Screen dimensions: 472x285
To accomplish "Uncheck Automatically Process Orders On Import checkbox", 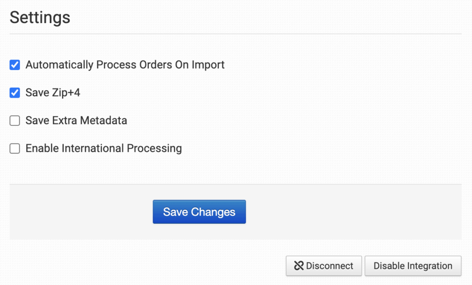I will tap(15, 65).
